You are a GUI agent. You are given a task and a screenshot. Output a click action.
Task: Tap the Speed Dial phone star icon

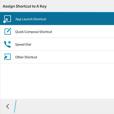(8, 44)
